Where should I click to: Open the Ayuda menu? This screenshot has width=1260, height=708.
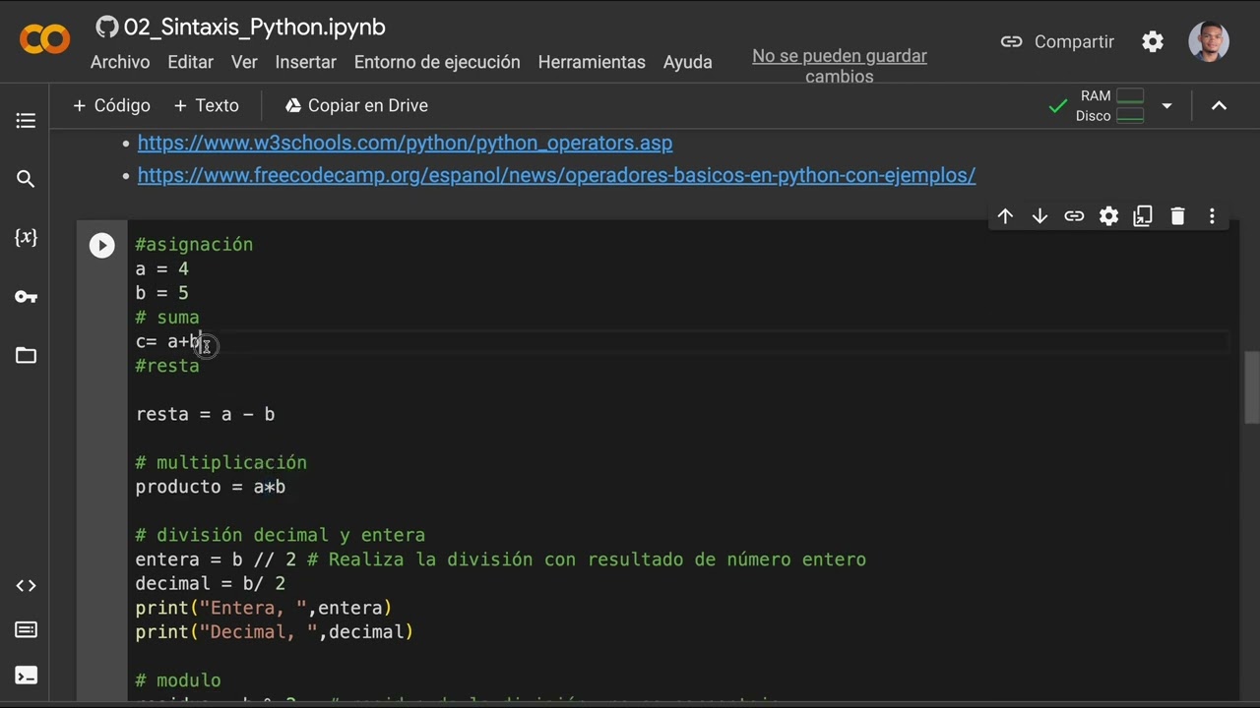coord(687,62)
